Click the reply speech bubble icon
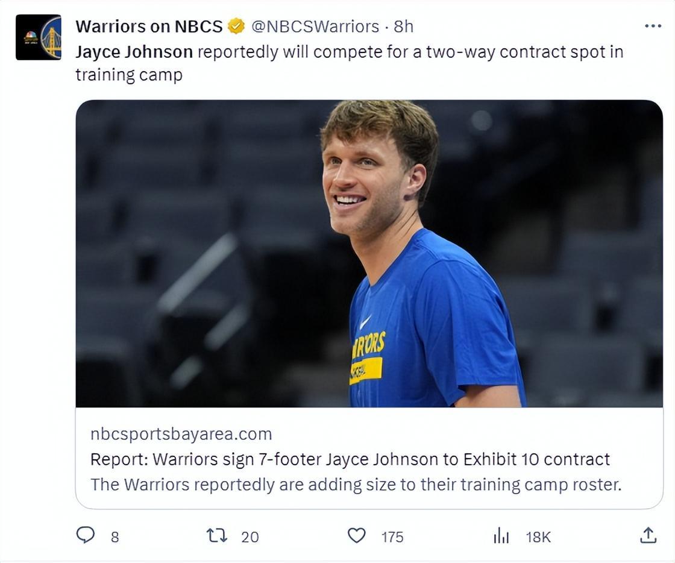Screen dimensions: 675x563 (86, 535)
